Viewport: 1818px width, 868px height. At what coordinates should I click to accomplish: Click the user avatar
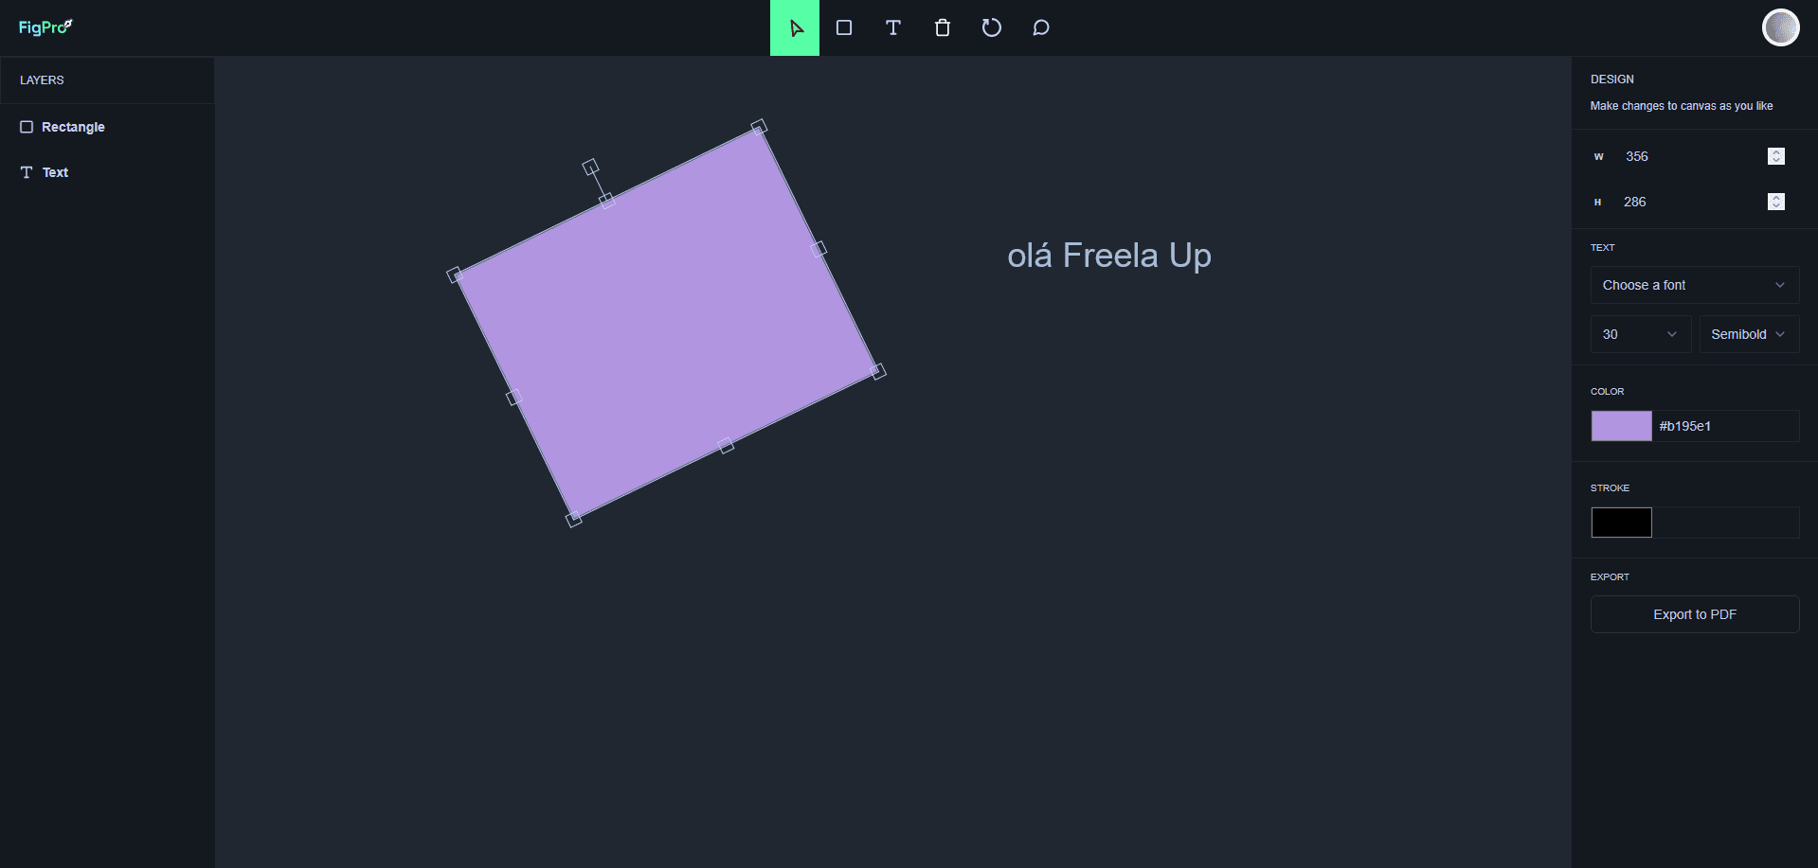pyautogui.click(x=1780, y=27)
